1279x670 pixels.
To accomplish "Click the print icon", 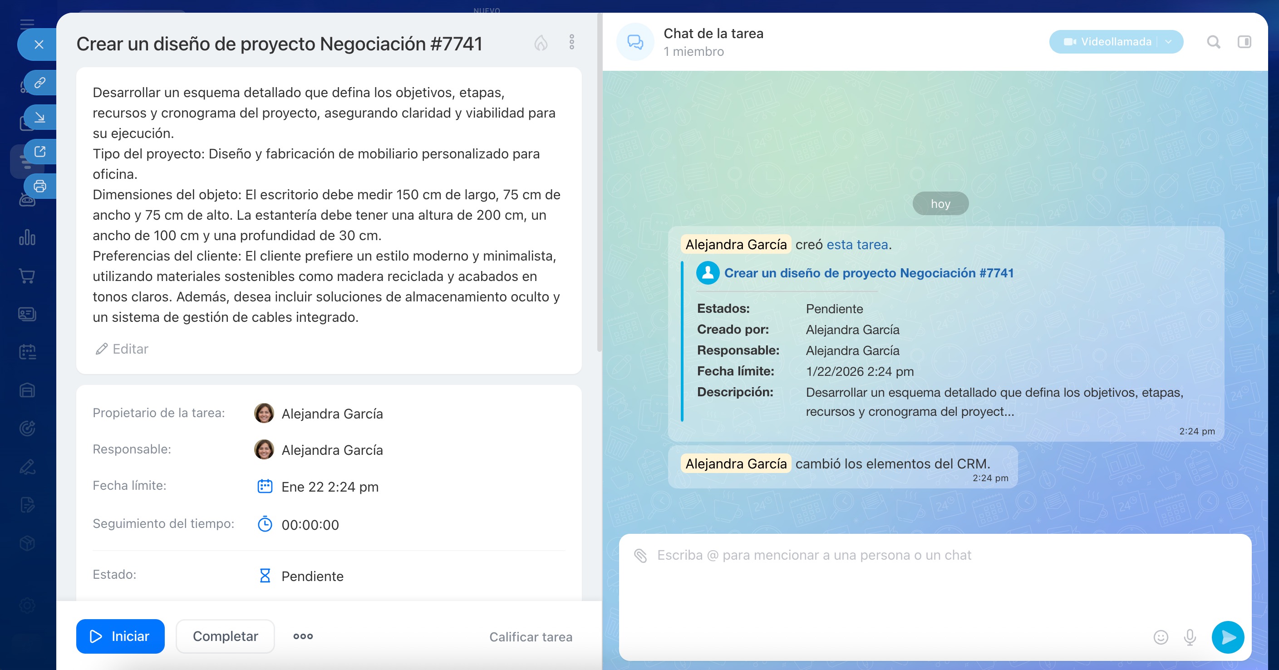I will point(40,186).
